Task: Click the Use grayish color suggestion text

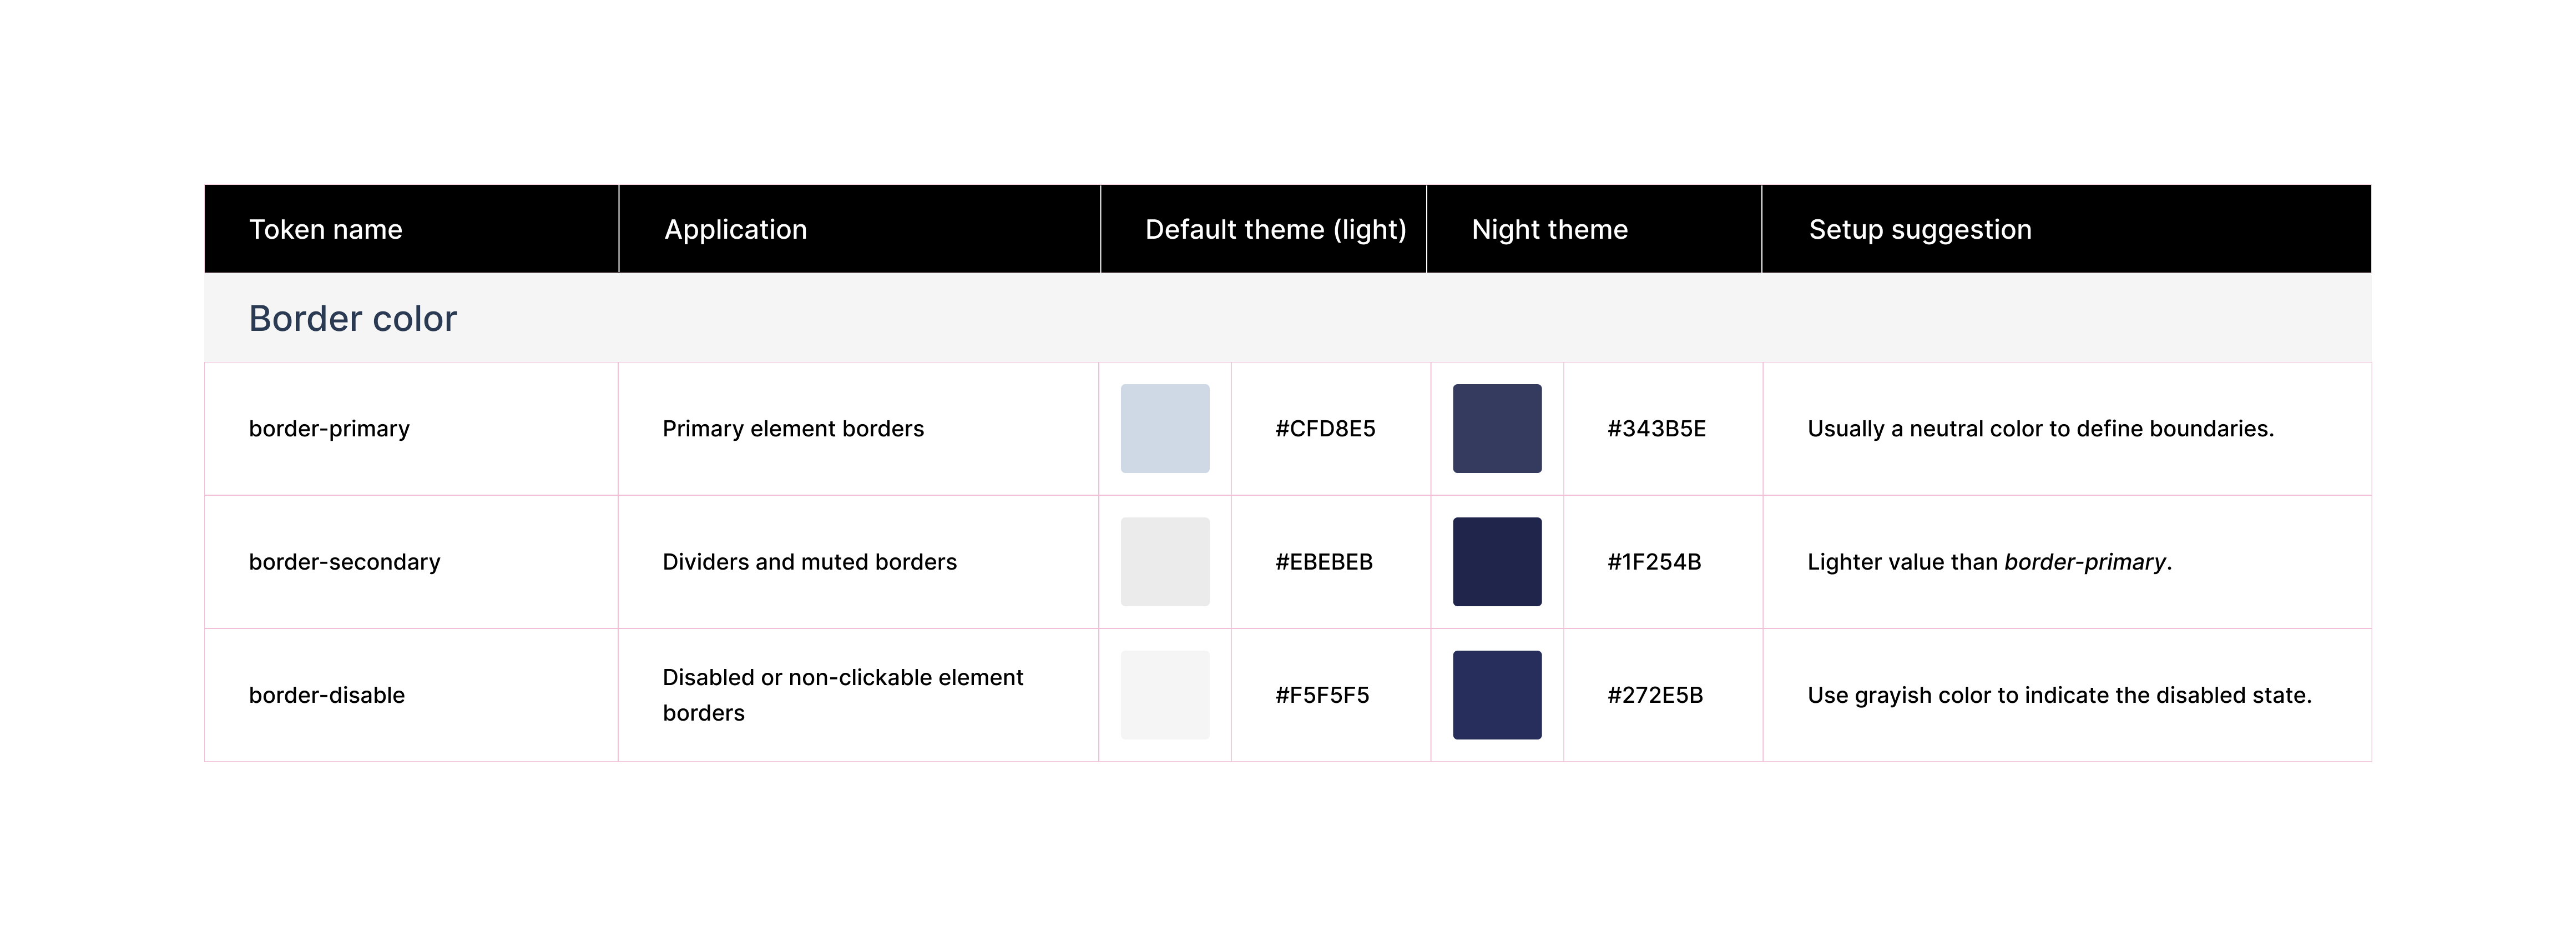Action: tap(2060, 695)
